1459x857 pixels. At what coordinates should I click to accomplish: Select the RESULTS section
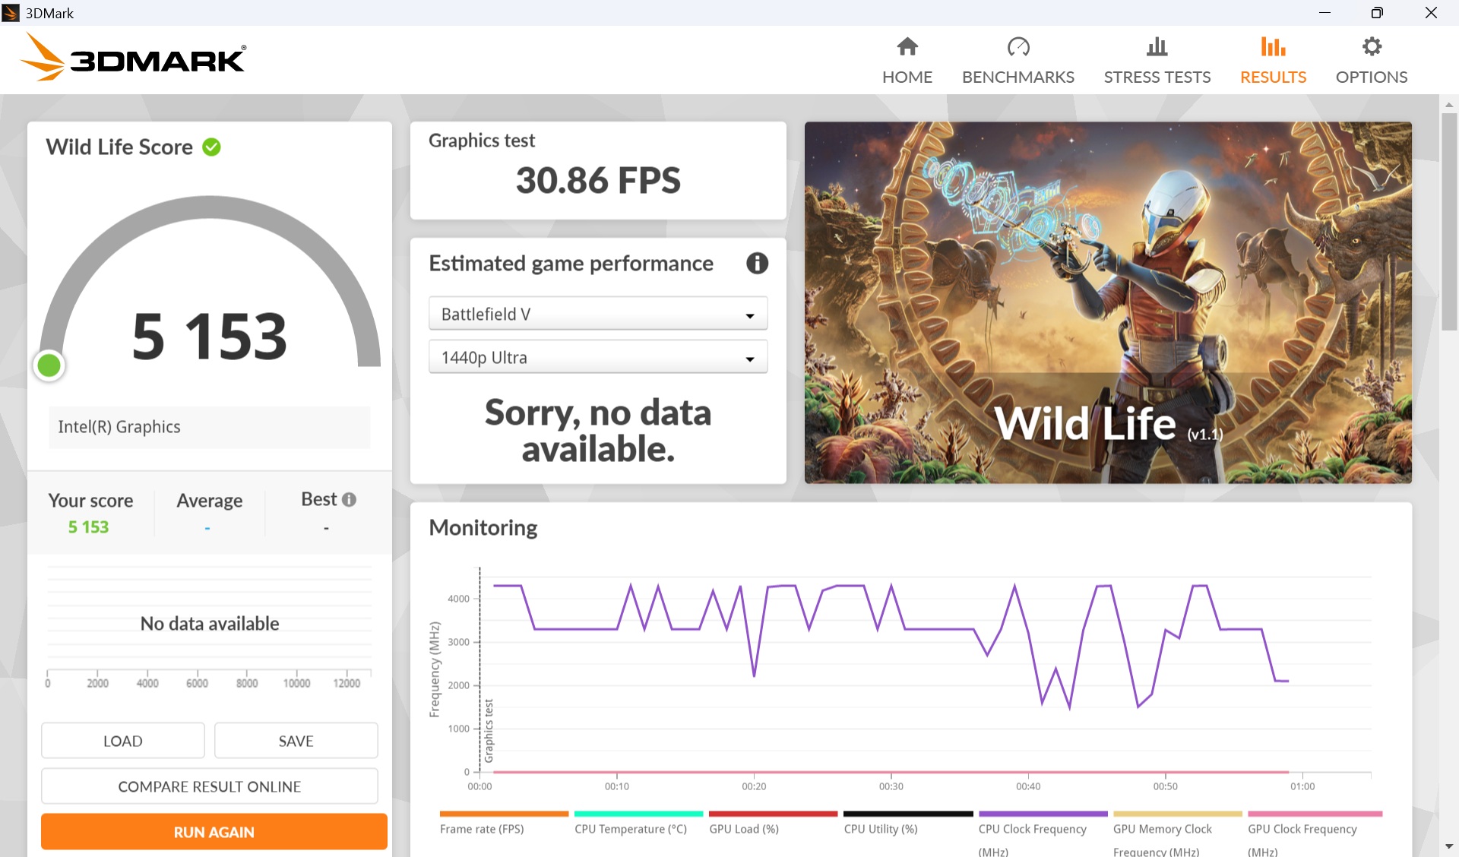point(1274,61)
